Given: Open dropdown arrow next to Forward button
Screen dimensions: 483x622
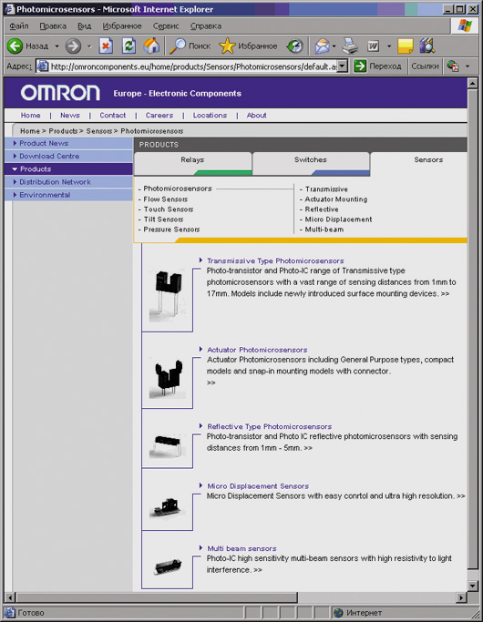Looking at the screenshot, I should (89, 46).
